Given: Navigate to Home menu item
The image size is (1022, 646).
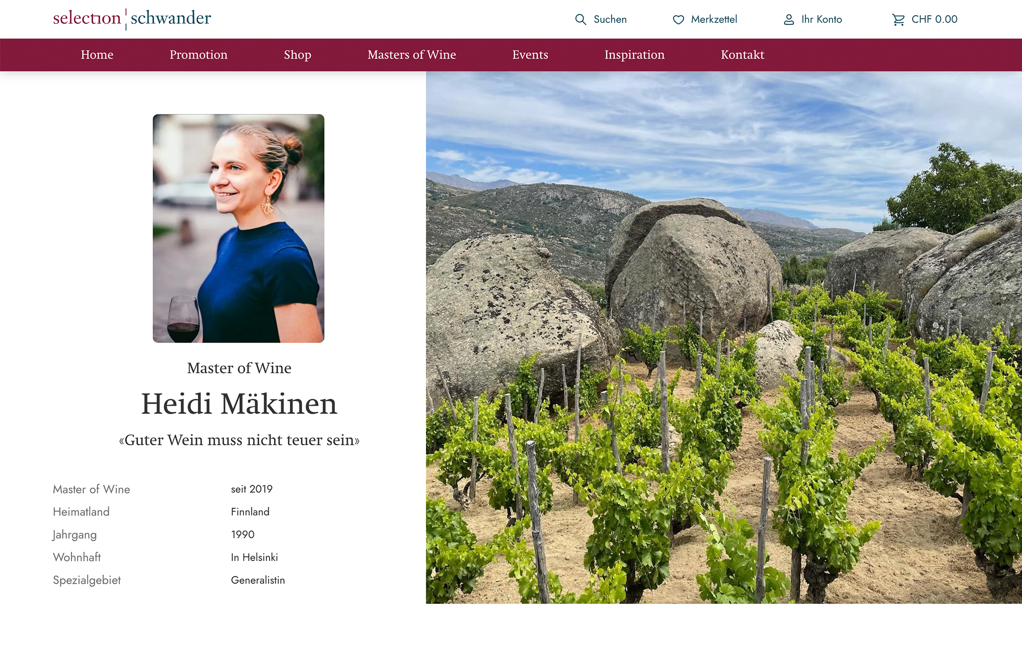Looking at the screenshot, I should coord(97,55).
